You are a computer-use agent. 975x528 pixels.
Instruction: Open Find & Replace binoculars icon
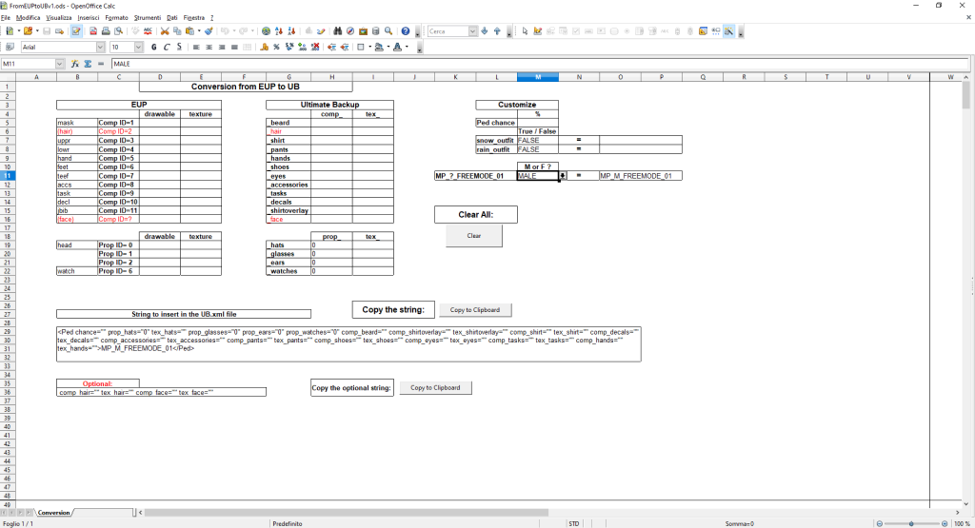pyautogui.click(x=337, y=31)
